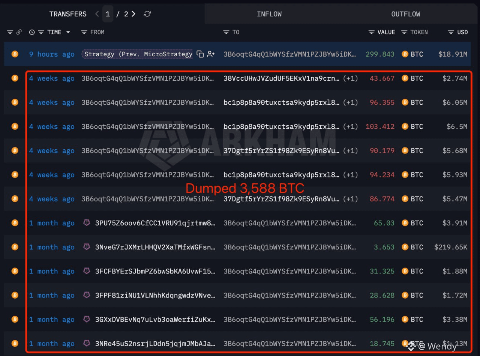Viewport: 480px width, 356px height.
Task: Expand the (+1) recipients in the 96.355 row
Action: click(350, 102)
